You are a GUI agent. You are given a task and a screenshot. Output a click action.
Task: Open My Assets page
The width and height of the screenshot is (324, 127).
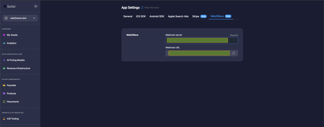coord(12,35)
